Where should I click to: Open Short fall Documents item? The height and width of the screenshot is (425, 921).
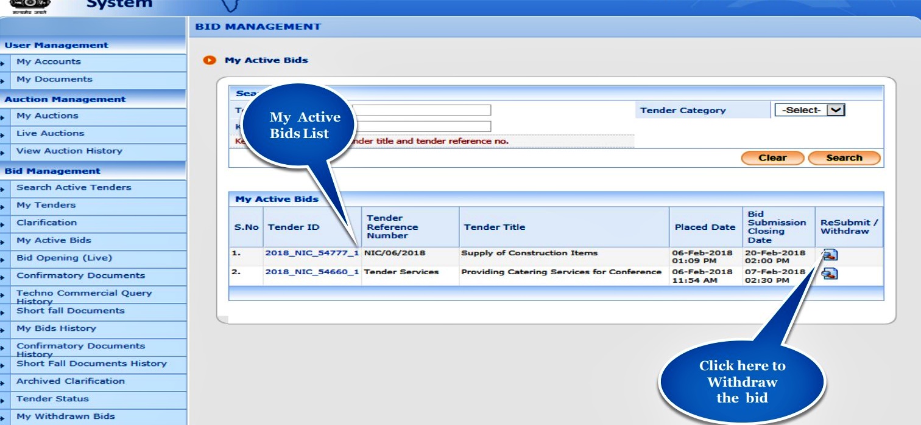(x=70, y=311)
